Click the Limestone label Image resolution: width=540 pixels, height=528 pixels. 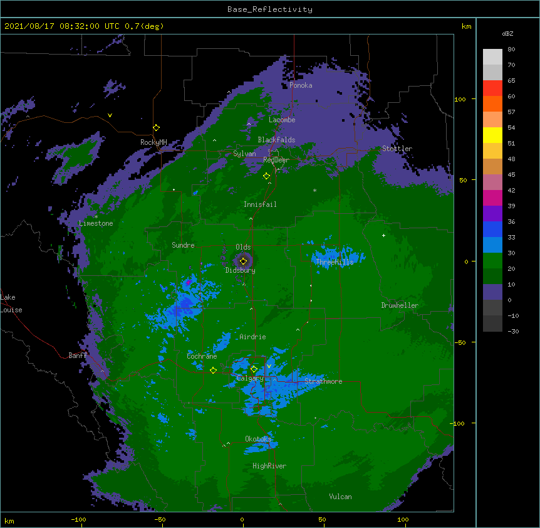tap(96, 223)
